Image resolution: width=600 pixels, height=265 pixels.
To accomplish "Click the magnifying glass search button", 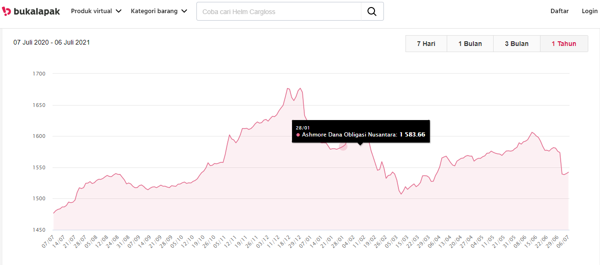I will pos(372,11).
